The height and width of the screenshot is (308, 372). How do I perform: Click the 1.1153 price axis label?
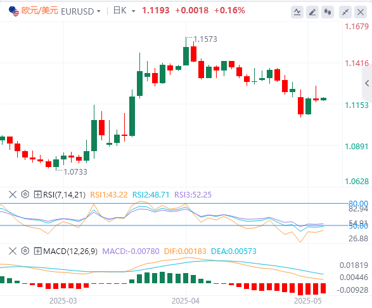click(357, 105)
